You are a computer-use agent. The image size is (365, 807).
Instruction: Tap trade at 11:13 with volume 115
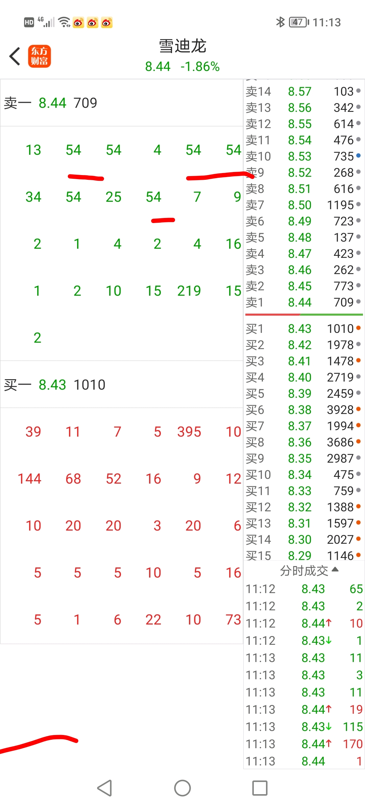(303, 727)
